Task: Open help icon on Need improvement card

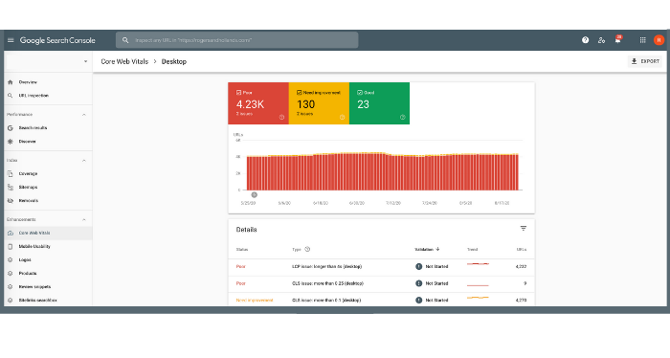Action: tap(342, 117)
